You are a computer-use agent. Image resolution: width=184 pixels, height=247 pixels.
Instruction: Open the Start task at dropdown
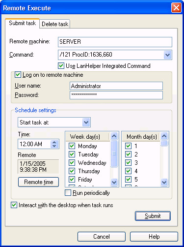pos(86,123)
